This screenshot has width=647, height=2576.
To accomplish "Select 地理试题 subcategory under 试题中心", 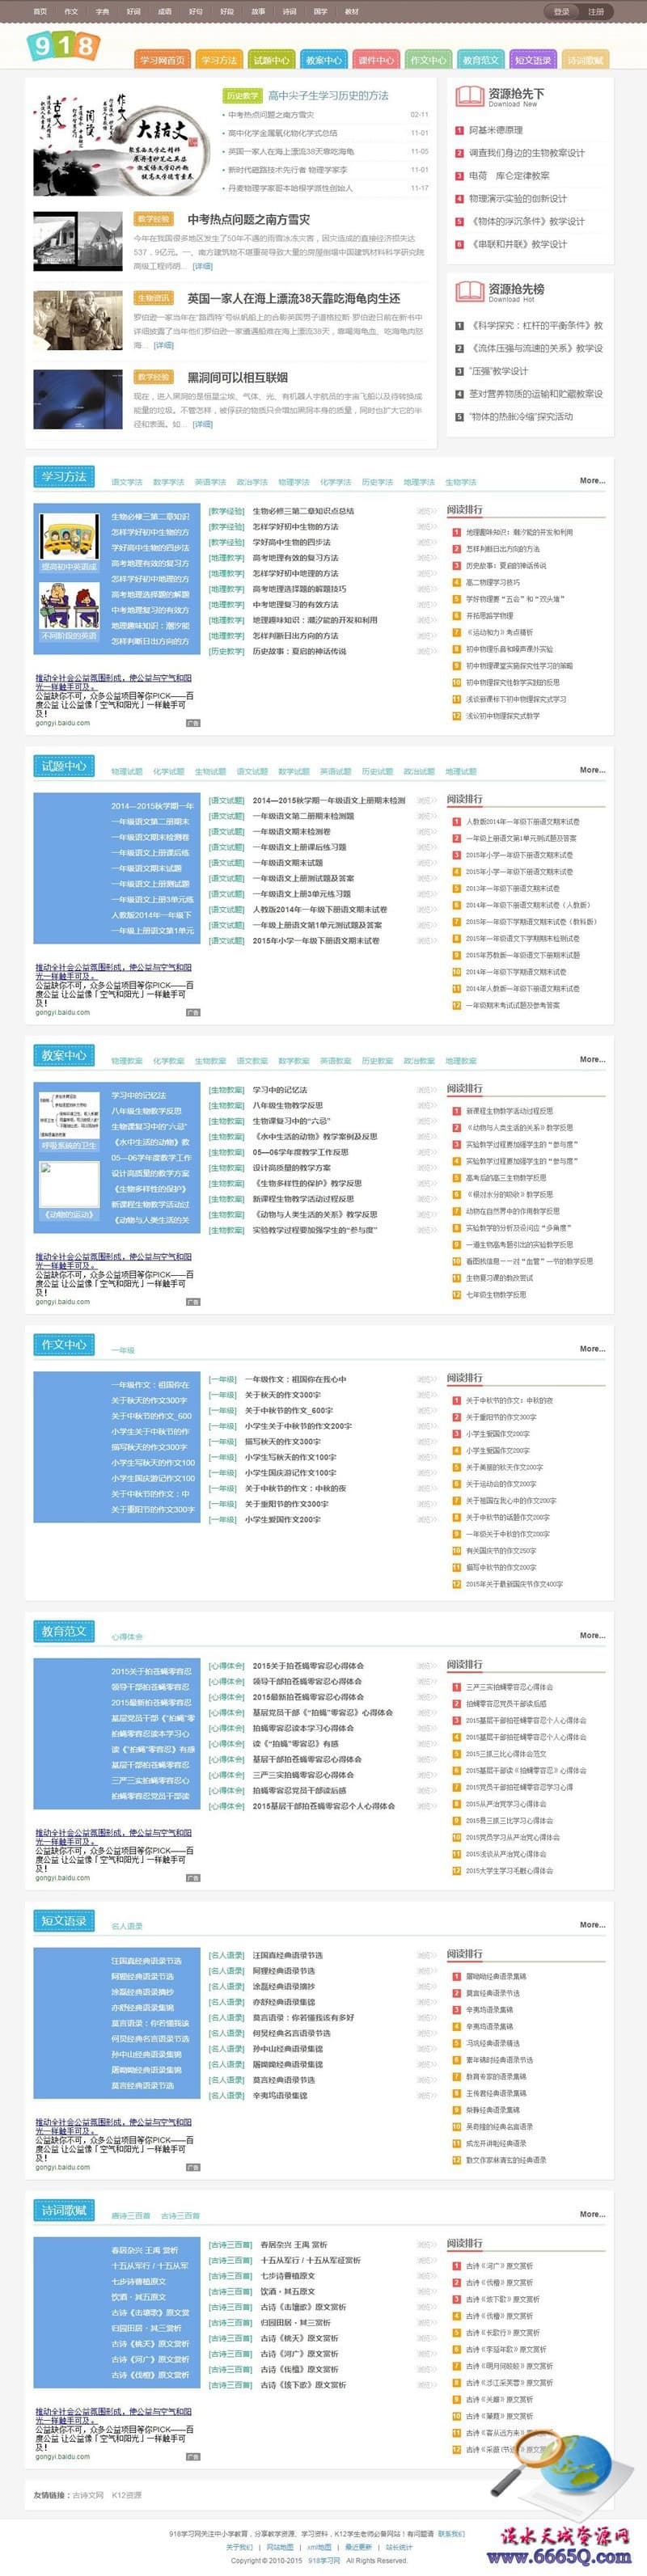I will coord(461,771).
